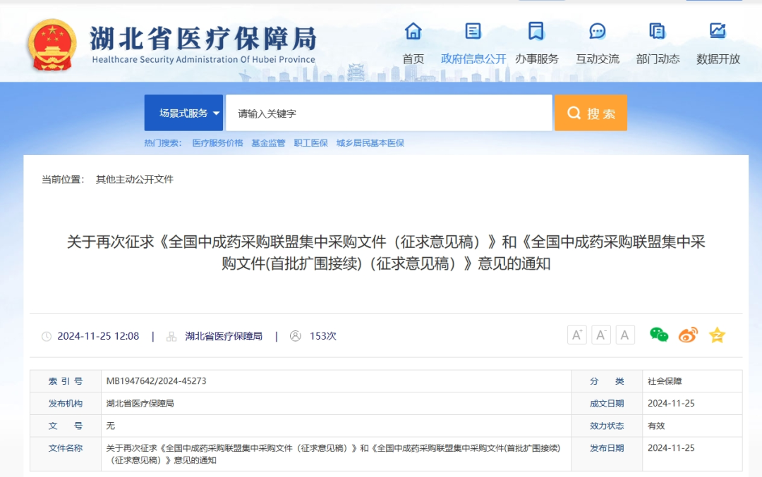Share article via WeChat icon
The image size is (762, 477).
(x=659, y=335)
